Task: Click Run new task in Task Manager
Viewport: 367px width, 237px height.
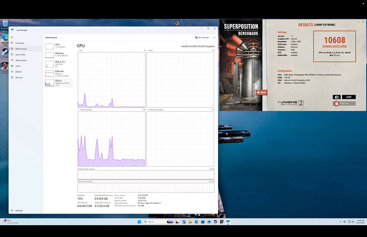Action: [202, 37]
